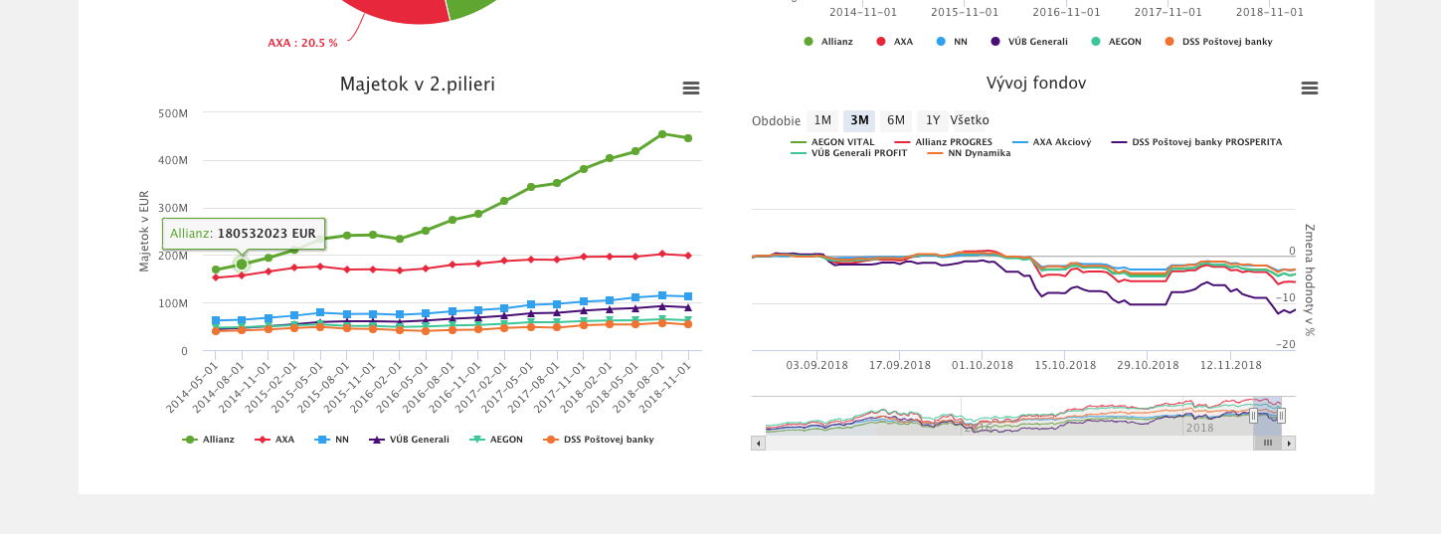
Task: Click the Vývoj fondov chart title
Action: click(1036, 84)
